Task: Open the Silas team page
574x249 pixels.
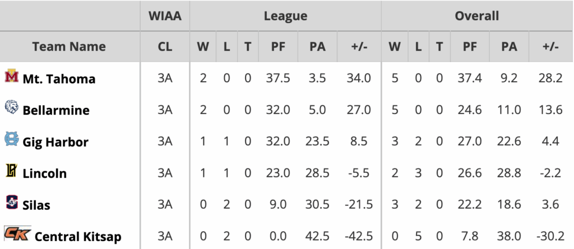Action: (36, 205)
